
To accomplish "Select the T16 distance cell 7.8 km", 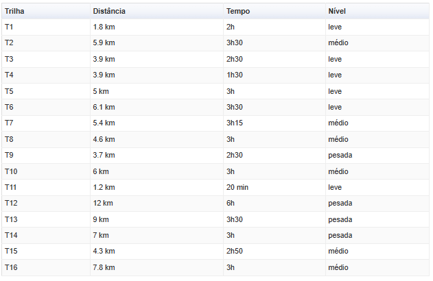I will pyautogui.click(x=156, y=267).
